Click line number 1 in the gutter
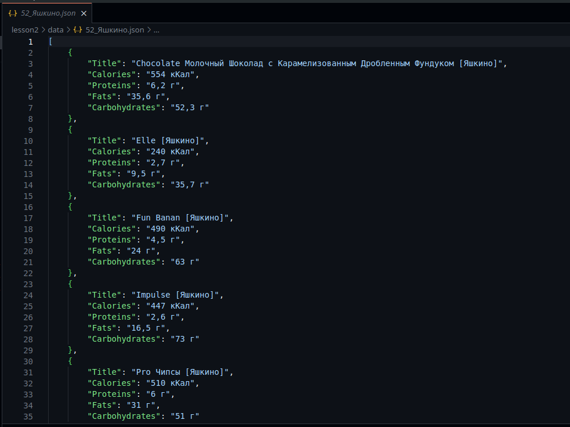 [x=30, y=42]
